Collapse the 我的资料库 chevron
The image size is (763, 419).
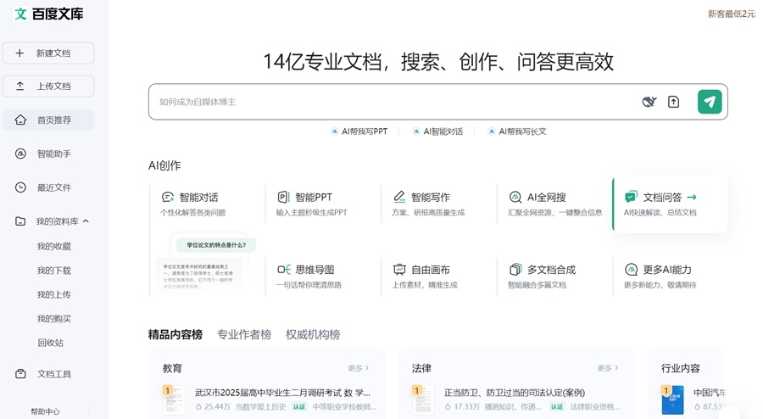tap(86, 221)
